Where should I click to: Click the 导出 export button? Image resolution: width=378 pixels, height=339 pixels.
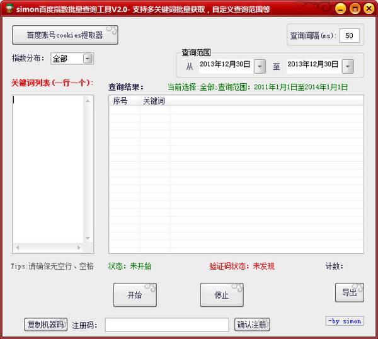click(349, 292)
